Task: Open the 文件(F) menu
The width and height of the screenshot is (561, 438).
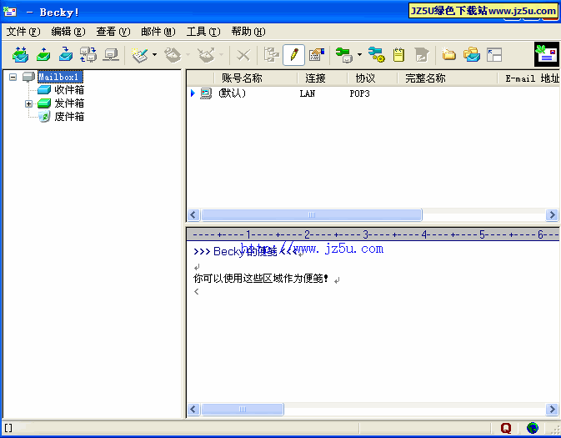Action: (x=23, y=32)
